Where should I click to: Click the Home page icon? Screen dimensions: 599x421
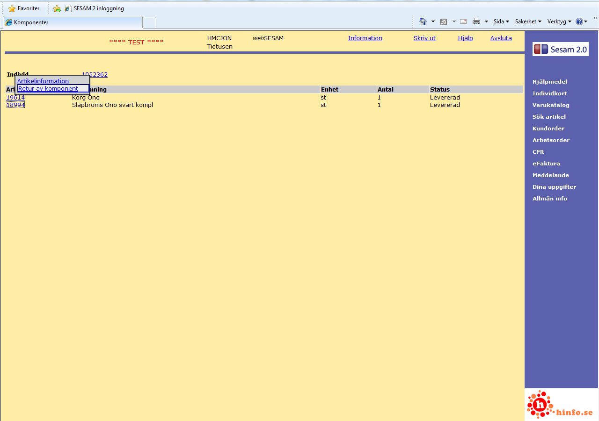coord(423,21)
